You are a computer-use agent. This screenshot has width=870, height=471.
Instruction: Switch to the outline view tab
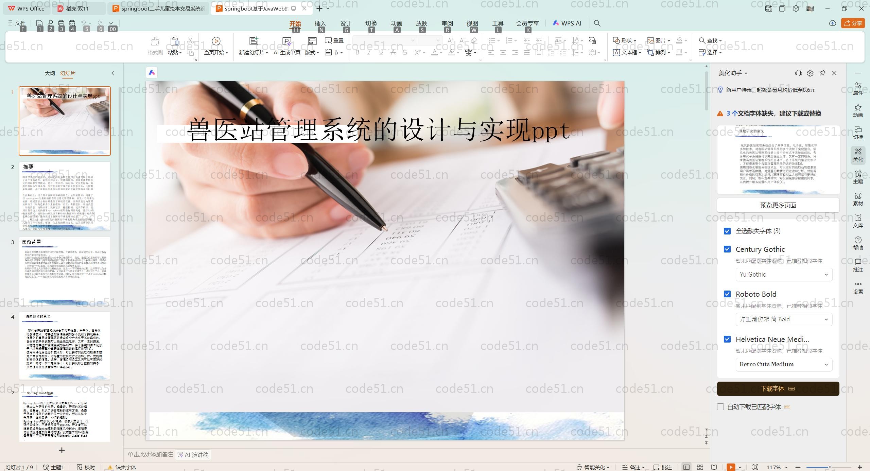point(50,73)
